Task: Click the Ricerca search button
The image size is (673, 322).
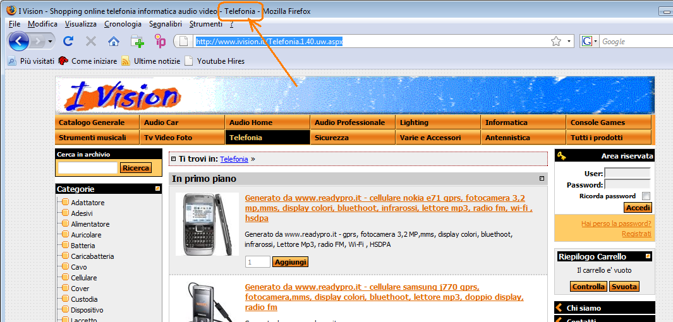Action: pyautogui.click(x=136, y=168)
